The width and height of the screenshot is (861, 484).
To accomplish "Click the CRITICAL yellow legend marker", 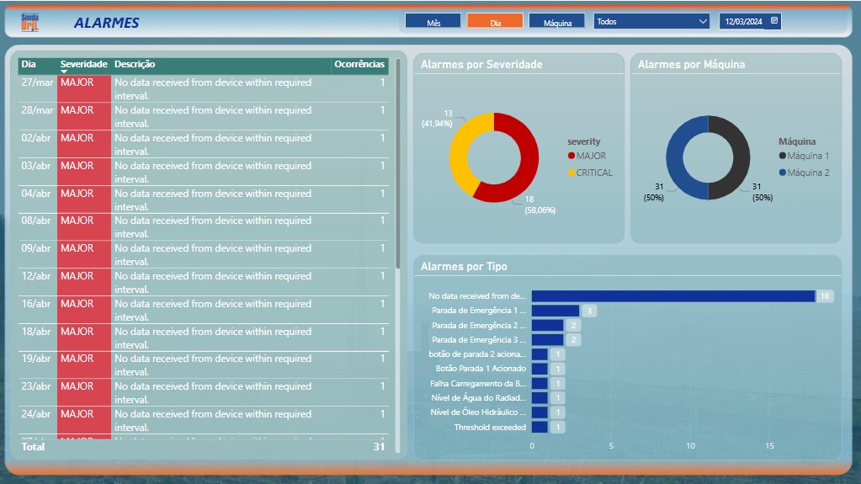I will tap(571, 173).
